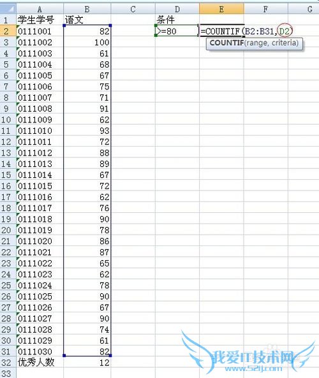Screen dimensions: 319x378
Task: Select student ID 0111002
Action: coord(40,42)
